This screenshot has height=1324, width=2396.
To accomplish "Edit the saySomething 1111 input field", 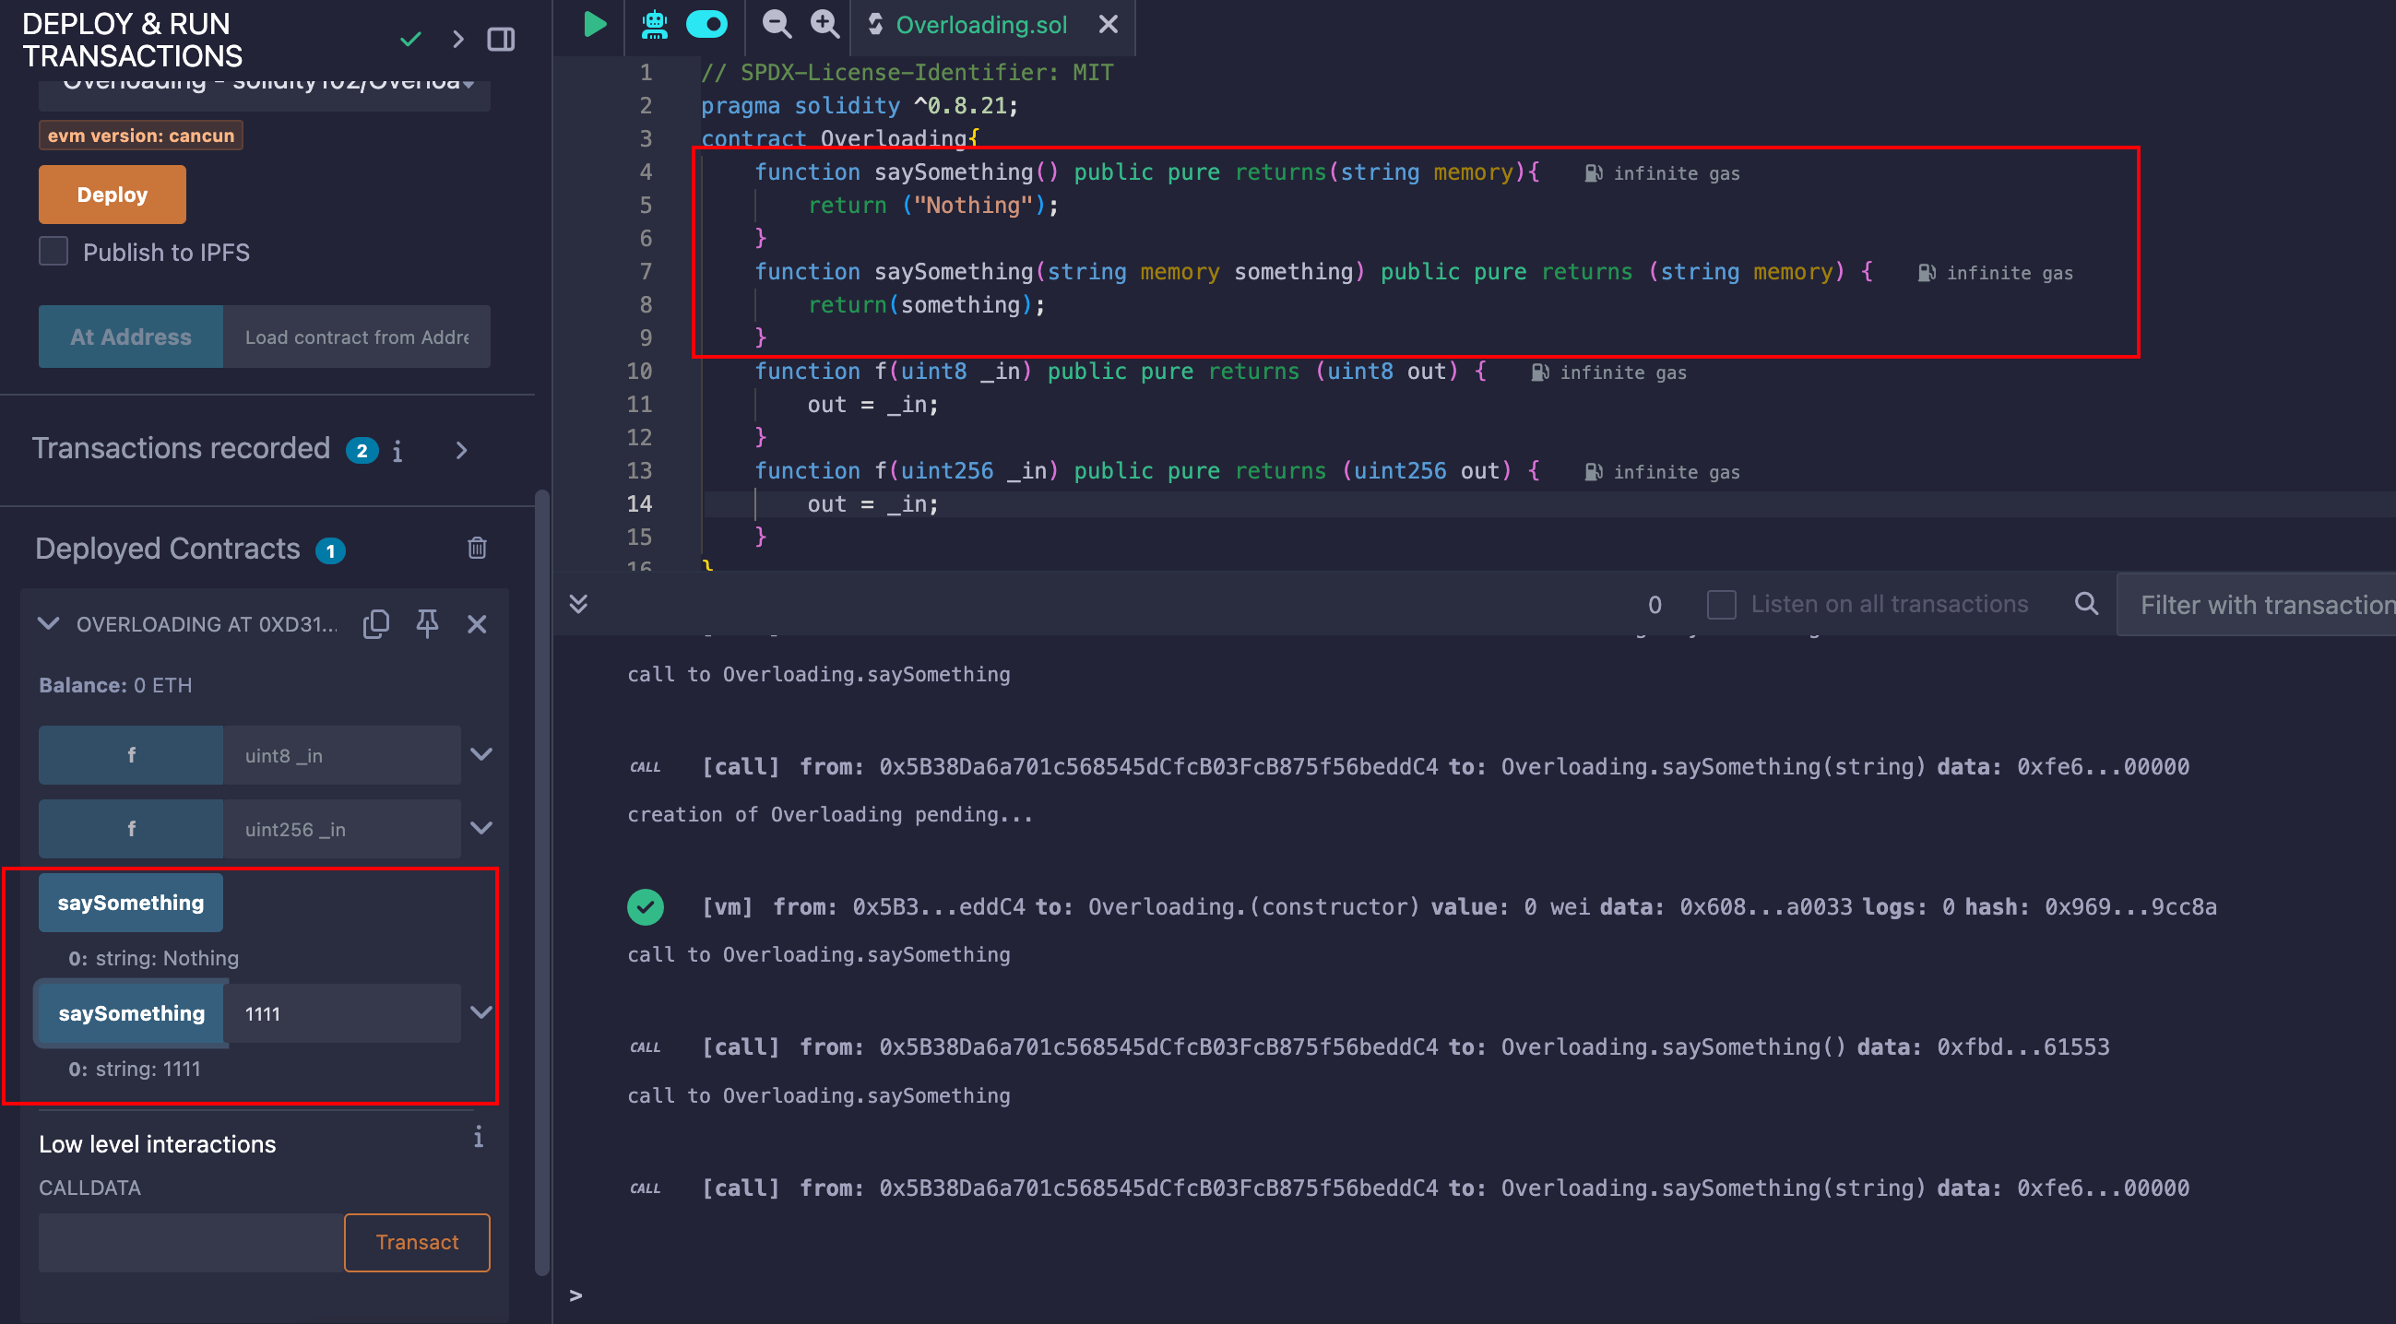I will (342, 1012).
